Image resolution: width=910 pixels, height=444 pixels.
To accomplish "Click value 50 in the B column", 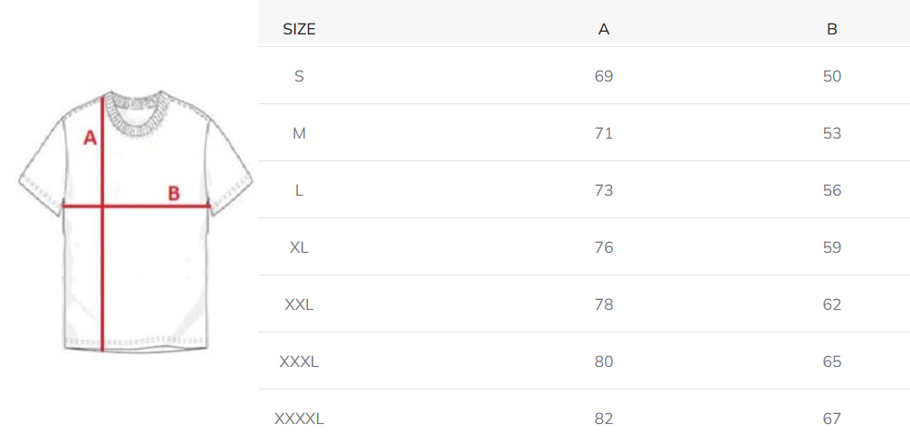I will [831, 76].
